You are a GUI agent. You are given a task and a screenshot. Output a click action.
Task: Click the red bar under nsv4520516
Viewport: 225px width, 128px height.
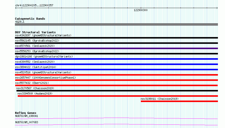point(116,75)
